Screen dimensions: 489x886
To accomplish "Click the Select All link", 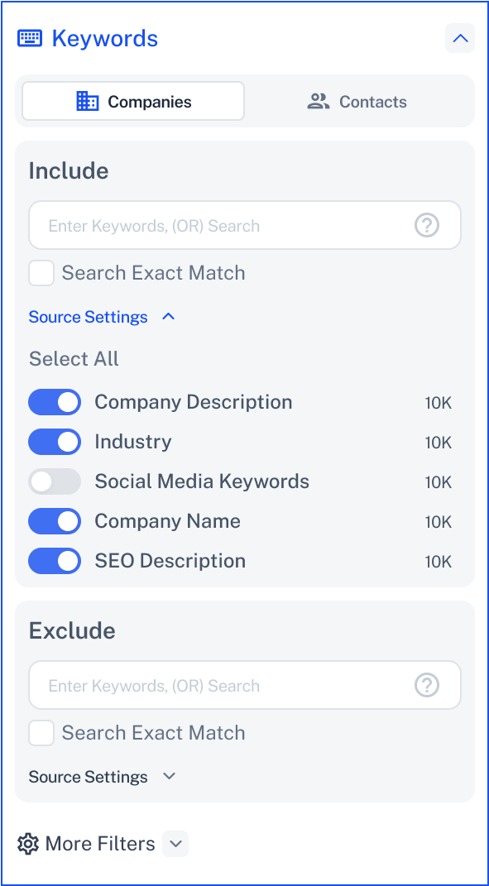I will point(74,359).
